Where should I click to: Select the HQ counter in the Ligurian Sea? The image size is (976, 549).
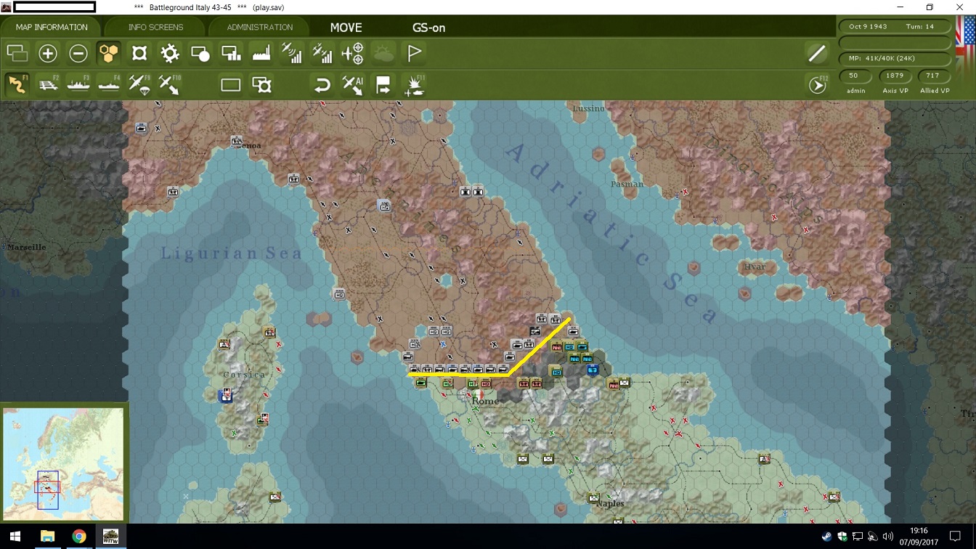[339, 294]
